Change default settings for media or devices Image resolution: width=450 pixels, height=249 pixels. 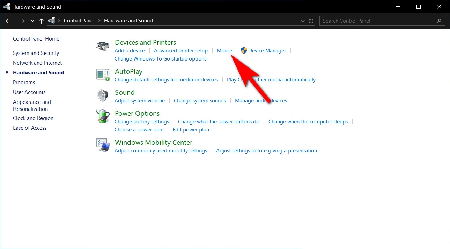[166, 80]
